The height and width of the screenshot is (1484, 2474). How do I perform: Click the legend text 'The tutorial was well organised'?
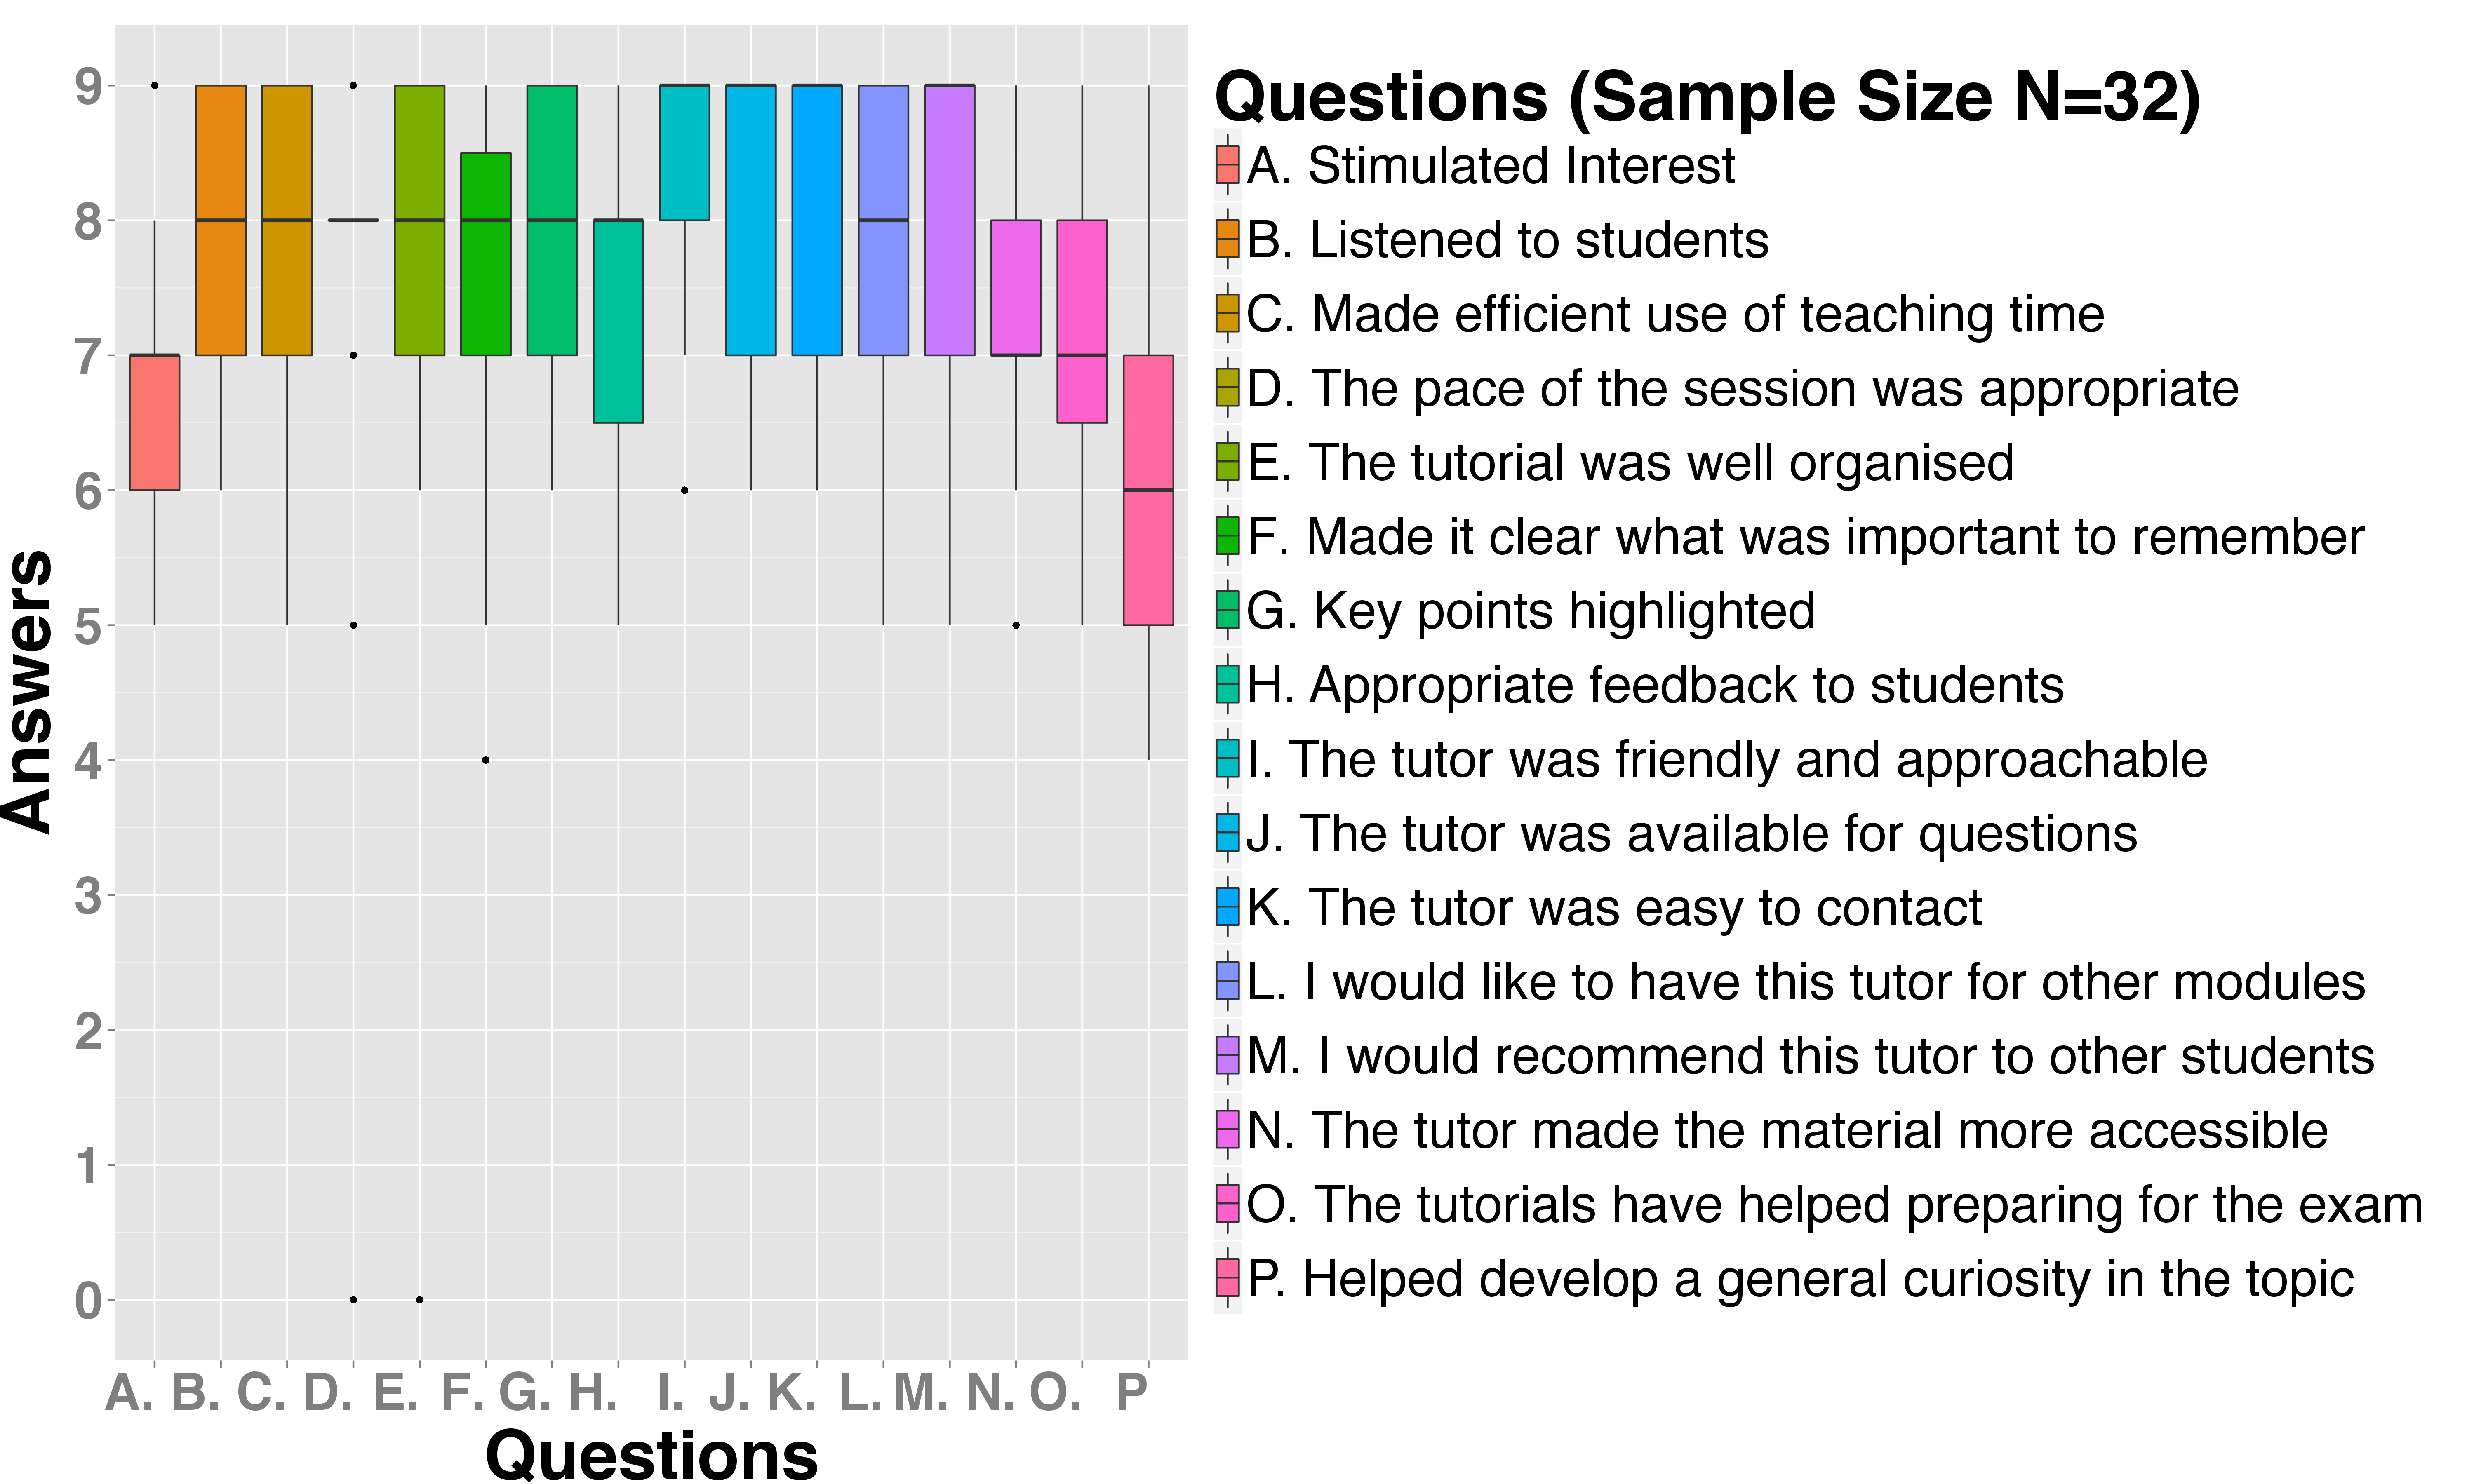[x=1630, y=463]
